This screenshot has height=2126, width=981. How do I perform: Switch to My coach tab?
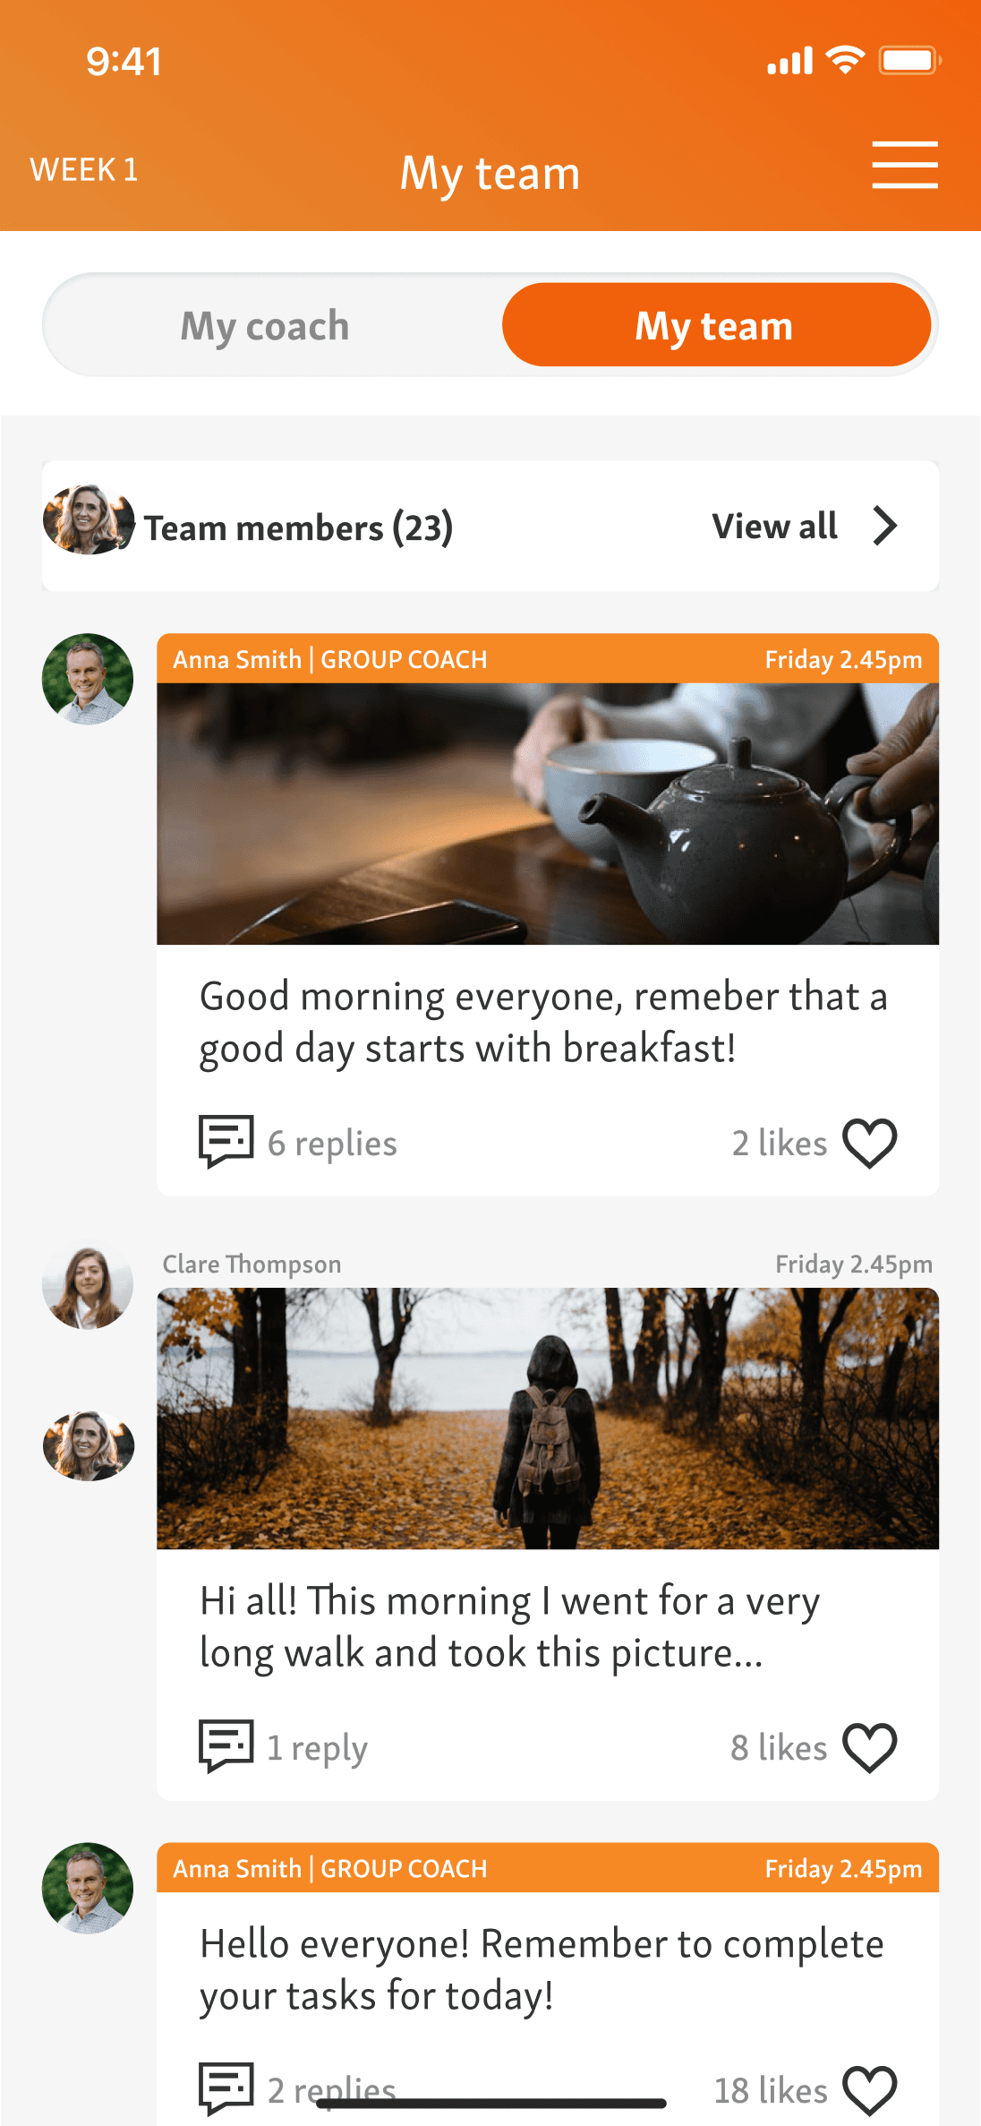[265, 325]
